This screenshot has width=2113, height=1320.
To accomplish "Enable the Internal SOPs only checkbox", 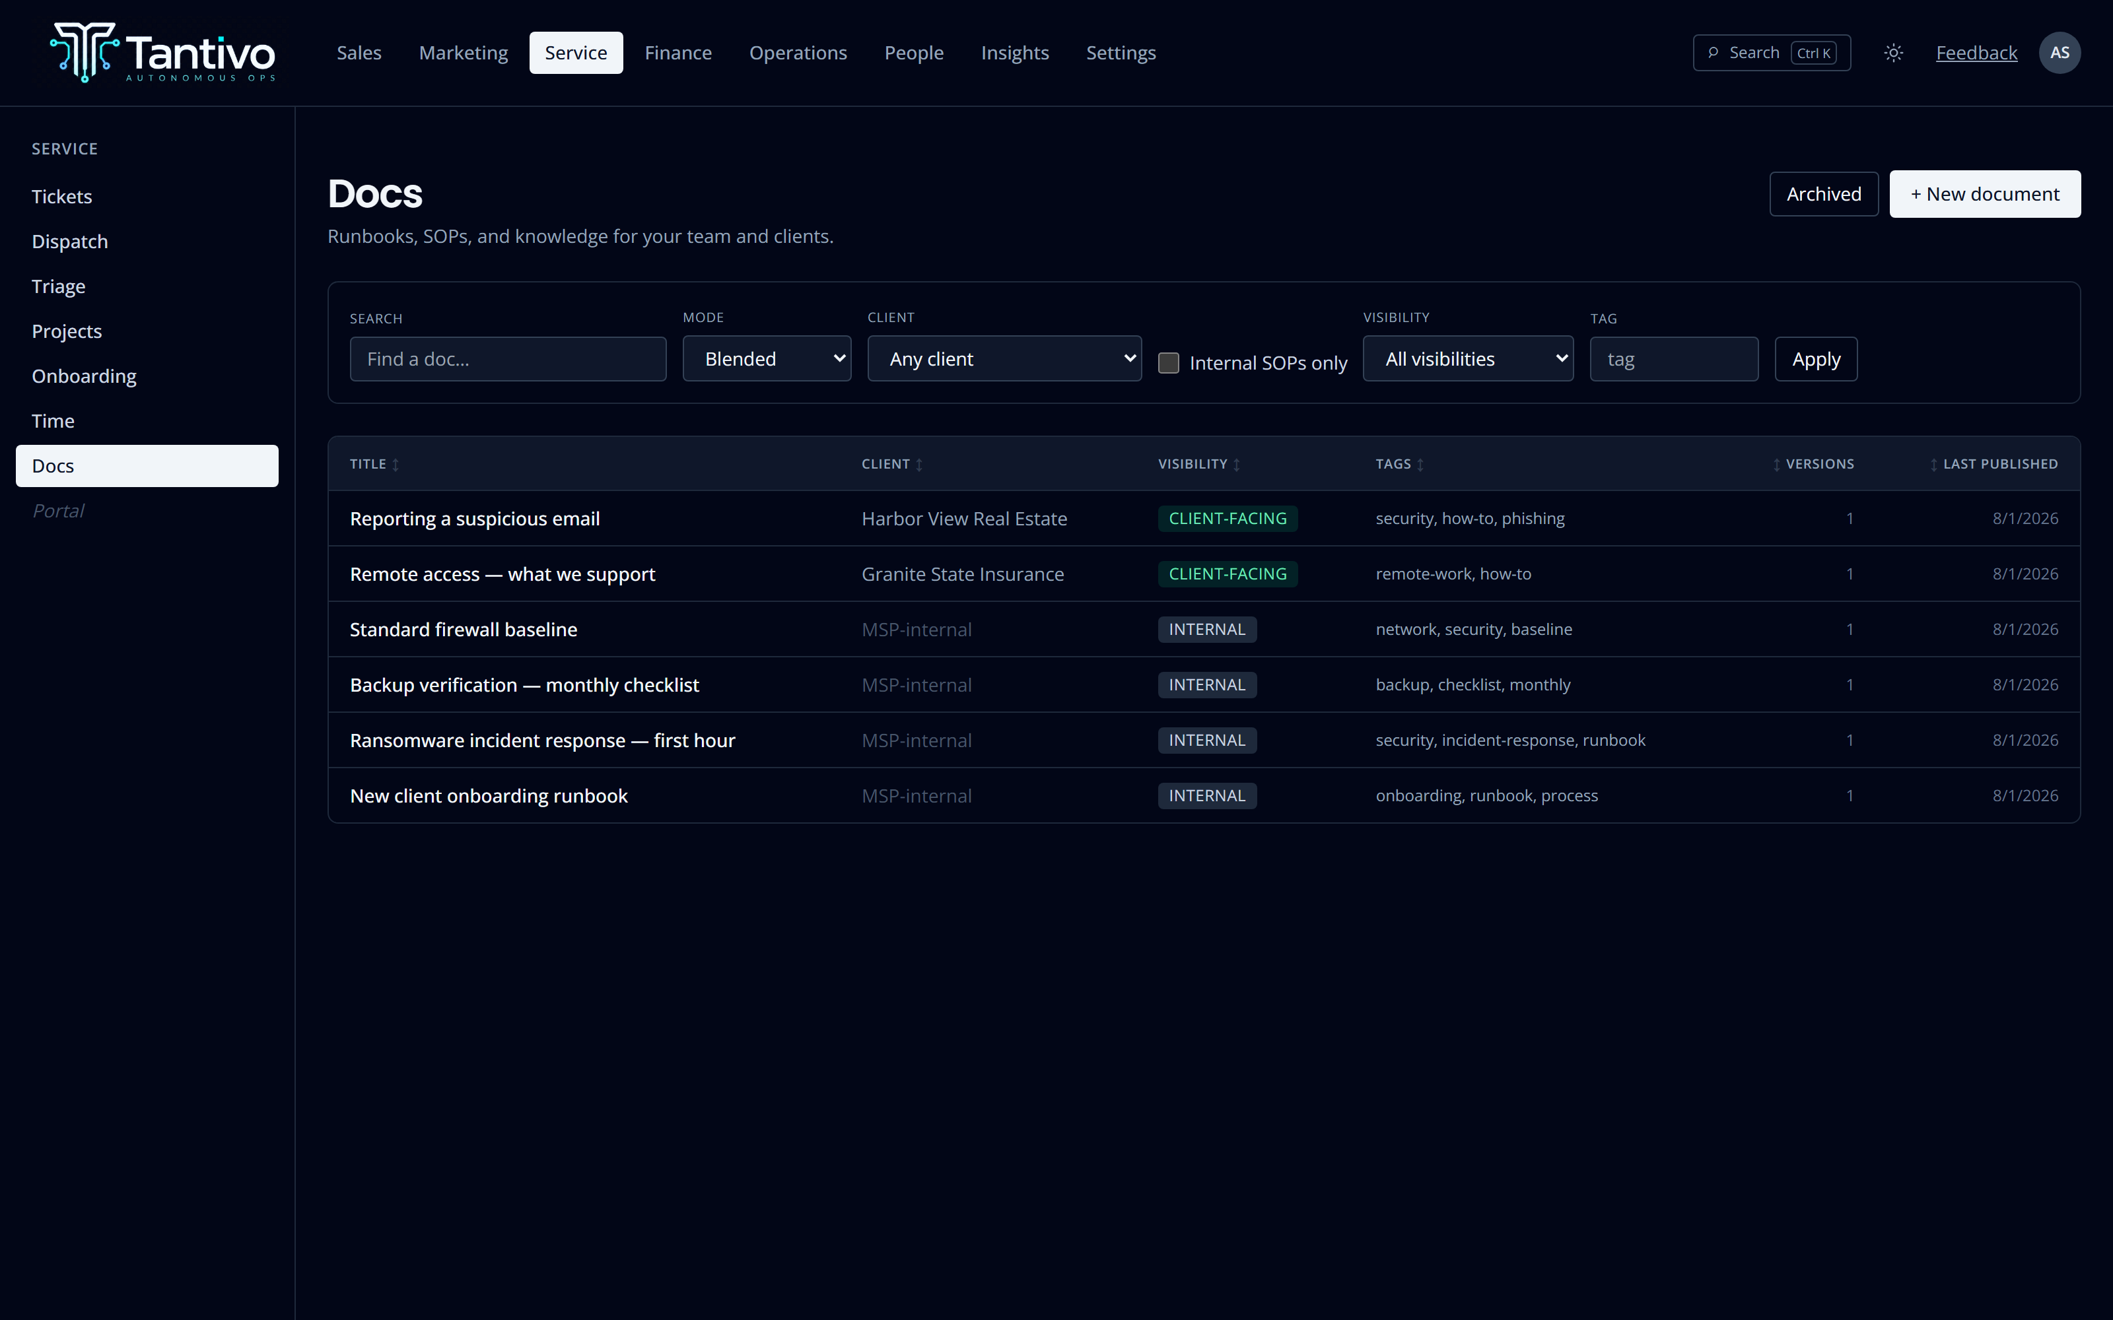I will tap(1168, 362).
